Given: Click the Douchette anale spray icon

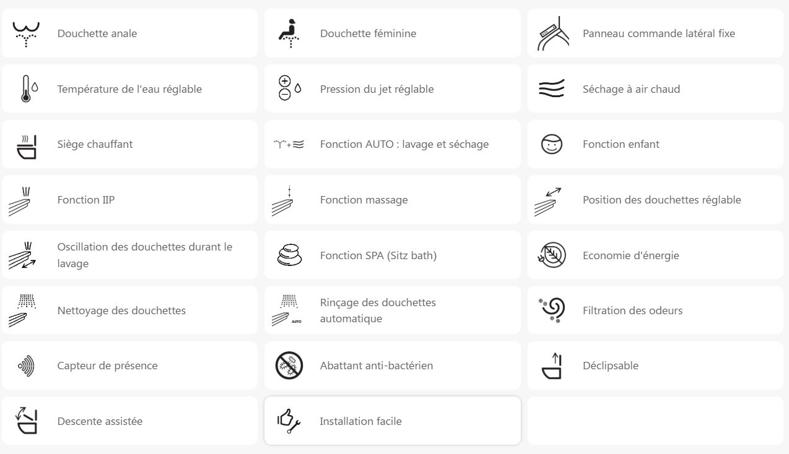Looking at the screenshot, I should [x=26, y=34].
